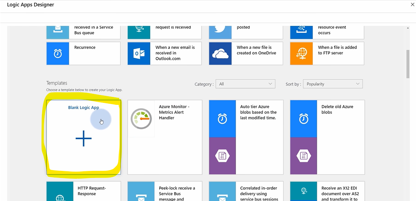Click the Azure Monitor gauge icon

[141, 119]
